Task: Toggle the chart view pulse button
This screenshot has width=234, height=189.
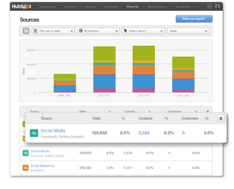Action: point(26,31)
